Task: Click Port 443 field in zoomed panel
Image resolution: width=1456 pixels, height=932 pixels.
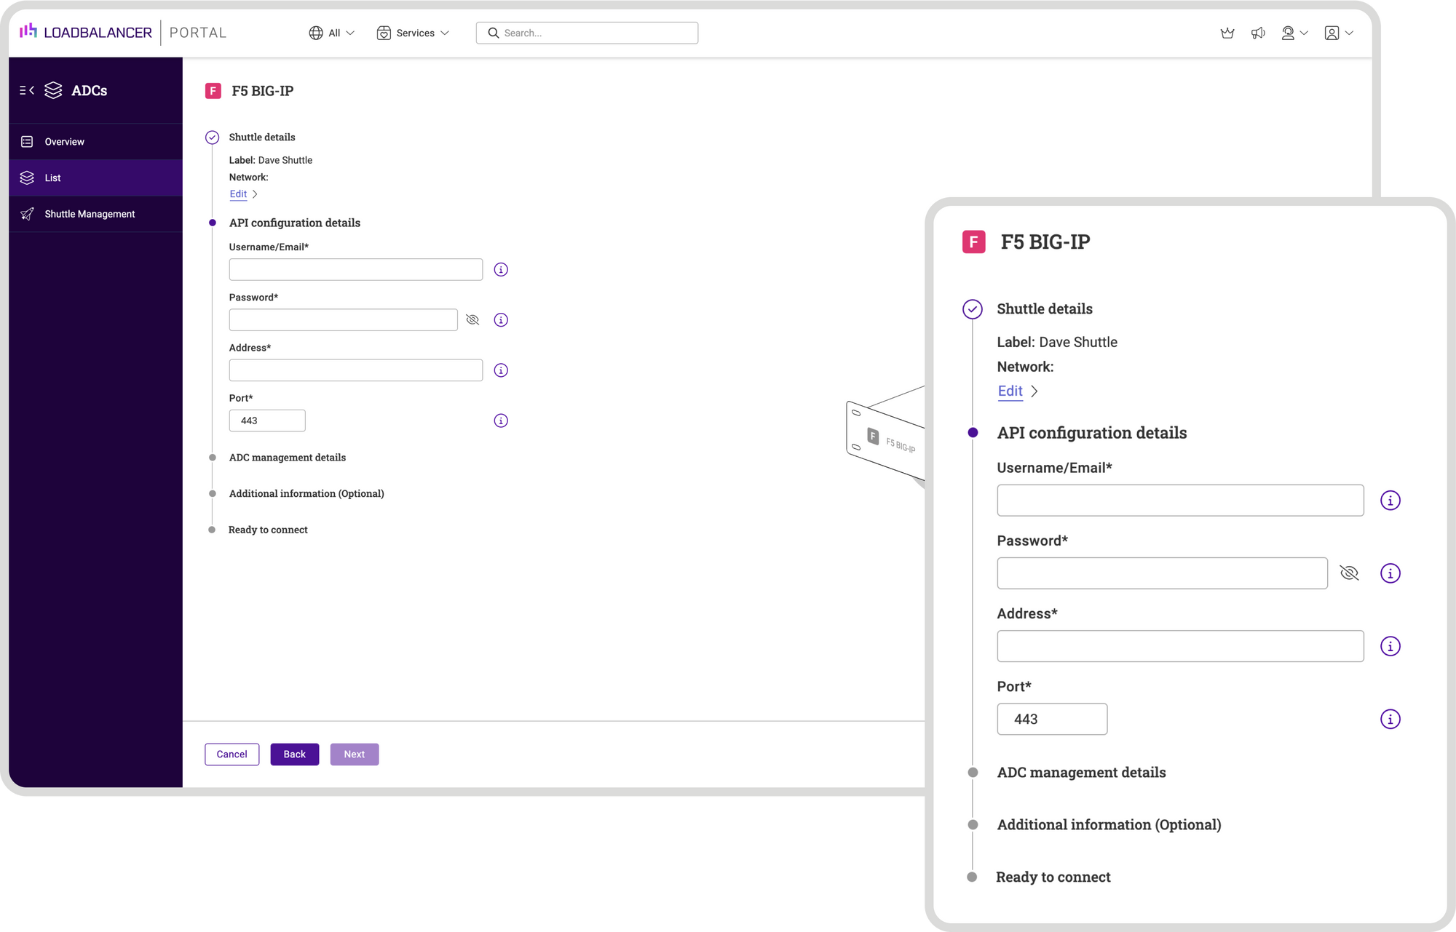Action: click(x=1052, y=719)
